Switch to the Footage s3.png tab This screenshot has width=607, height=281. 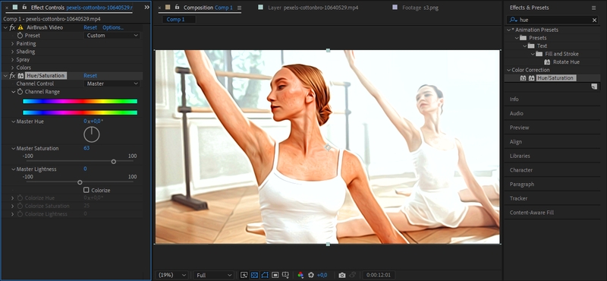coord(420,8)
